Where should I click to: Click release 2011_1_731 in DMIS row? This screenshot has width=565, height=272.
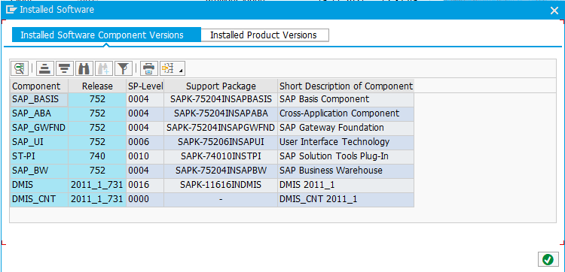pyautogui.click(x=97, y=186)
